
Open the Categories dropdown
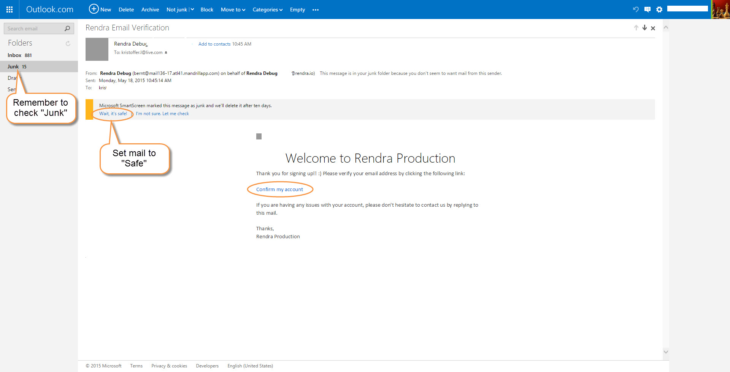[267, 9]
